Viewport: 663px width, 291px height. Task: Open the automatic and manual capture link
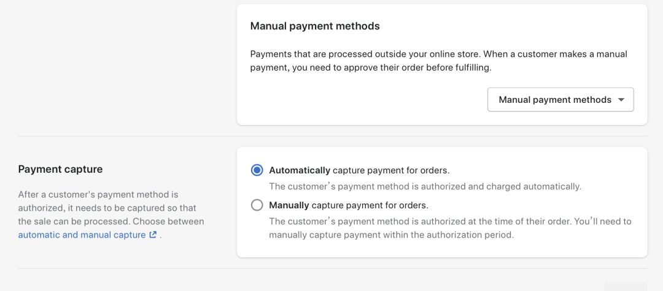pos(82,235)
